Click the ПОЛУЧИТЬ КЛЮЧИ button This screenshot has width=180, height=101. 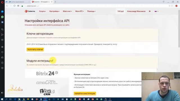tap(35, 50)
